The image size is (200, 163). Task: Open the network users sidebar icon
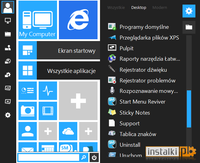8,48
